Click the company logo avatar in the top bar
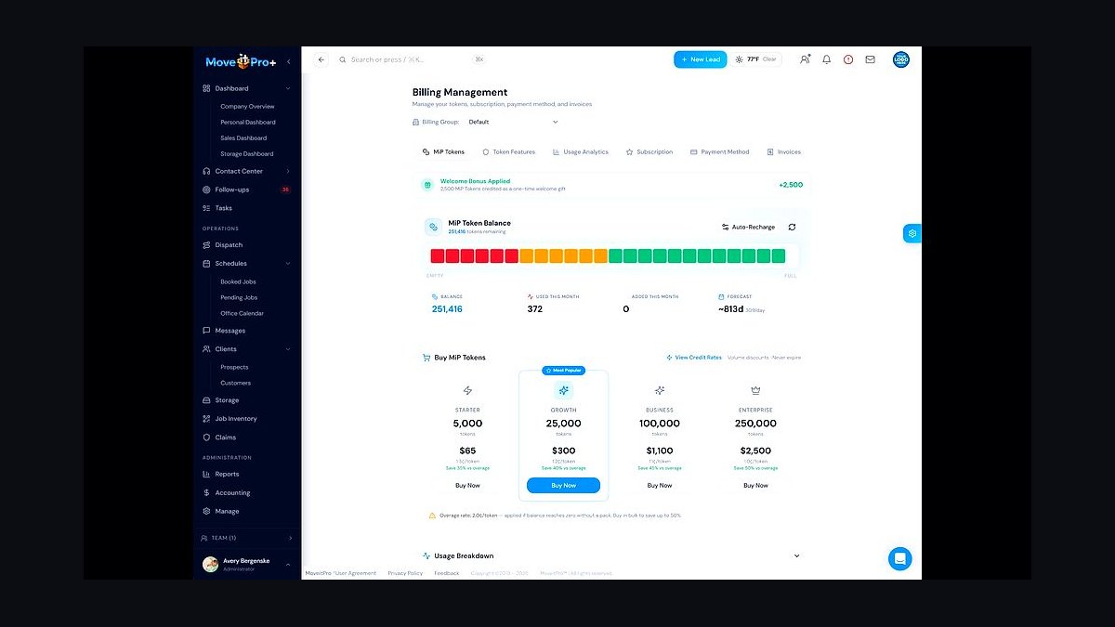 (901, 59)
